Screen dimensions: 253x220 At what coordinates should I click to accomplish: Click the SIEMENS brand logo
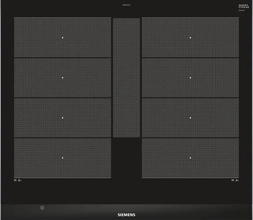tap(126, 215)
